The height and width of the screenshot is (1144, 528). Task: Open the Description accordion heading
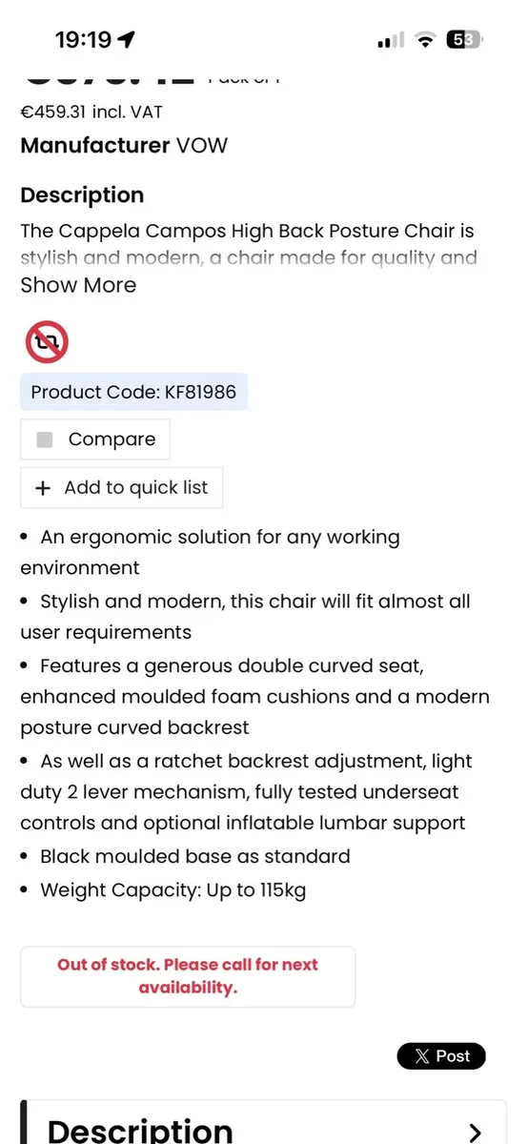tap(140, 1131)
